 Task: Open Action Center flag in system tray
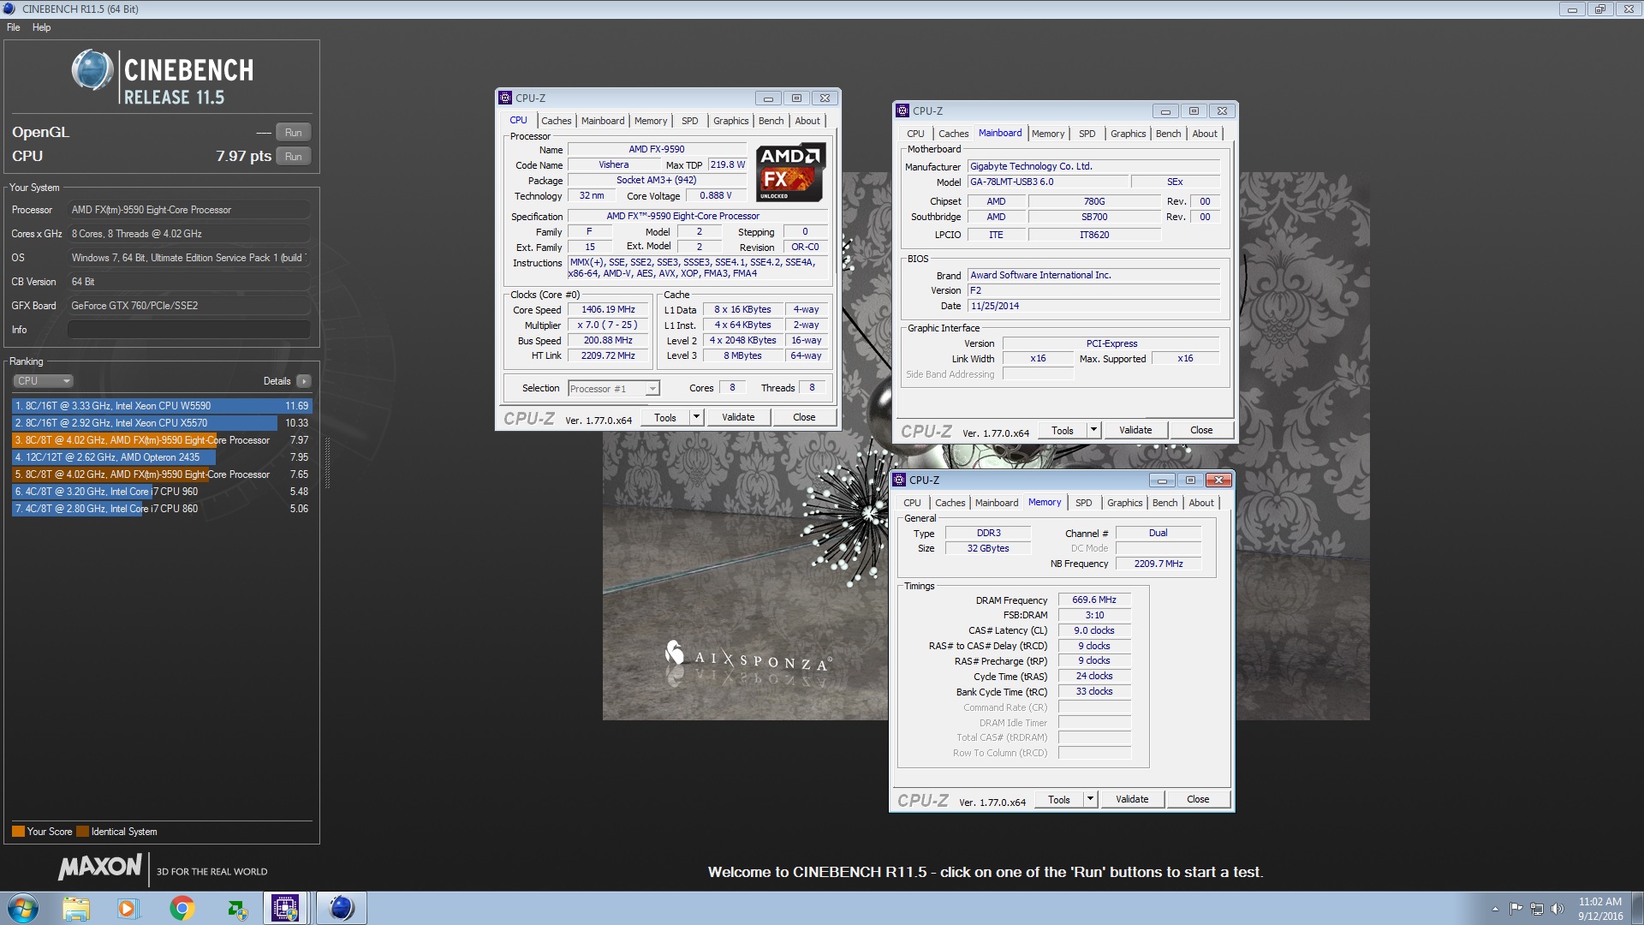tap(1516, 909)
